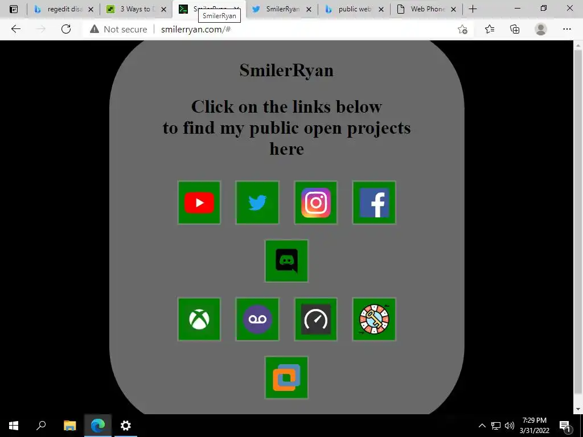Switch to the public web search tab
The image size is (583, 437).
[354, 9]
